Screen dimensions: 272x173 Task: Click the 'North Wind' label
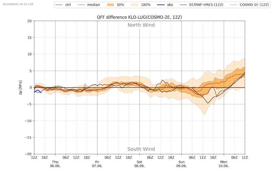(x=141, y=25)
